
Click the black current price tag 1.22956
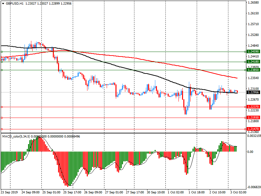coord(253,92)
